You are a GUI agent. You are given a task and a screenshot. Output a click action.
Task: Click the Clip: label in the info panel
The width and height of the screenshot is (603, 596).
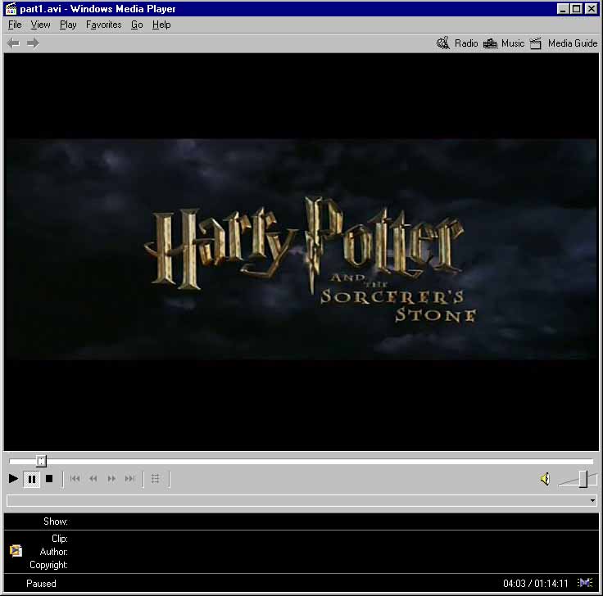(60, 539)
